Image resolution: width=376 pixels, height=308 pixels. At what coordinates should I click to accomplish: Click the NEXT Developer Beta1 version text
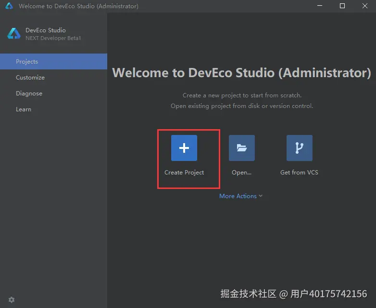[53, 38]
